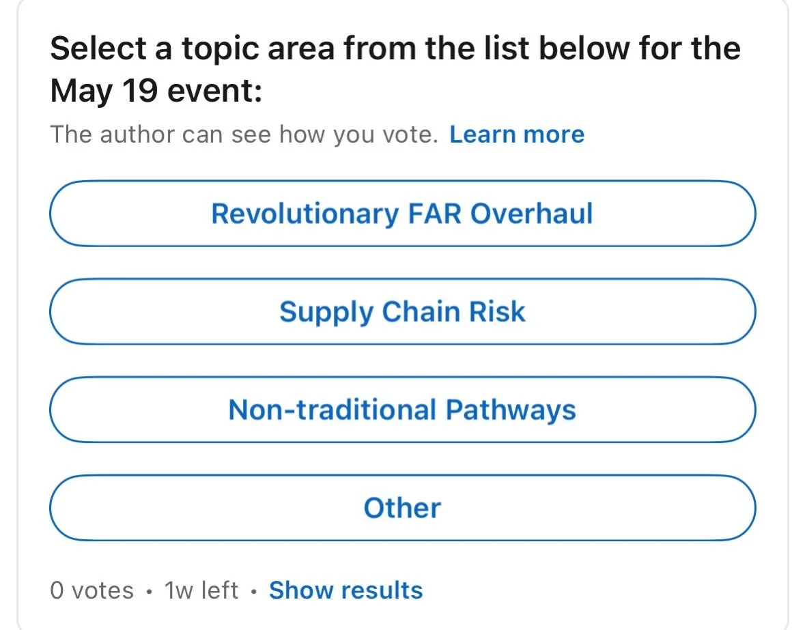Select the Supply Chain Risk option
Viewport: 805px width, 630px height.
[x=403, y=311]
